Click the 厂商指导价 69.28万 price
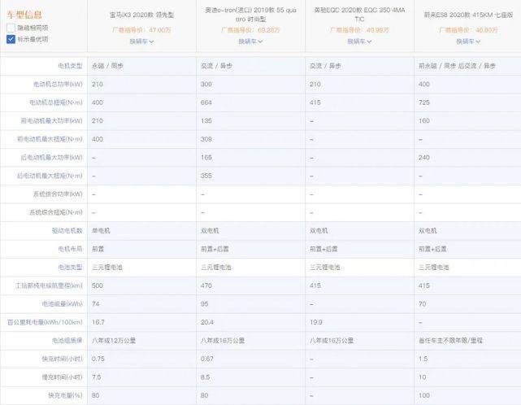The image size is (521, 405). point(250,30)
